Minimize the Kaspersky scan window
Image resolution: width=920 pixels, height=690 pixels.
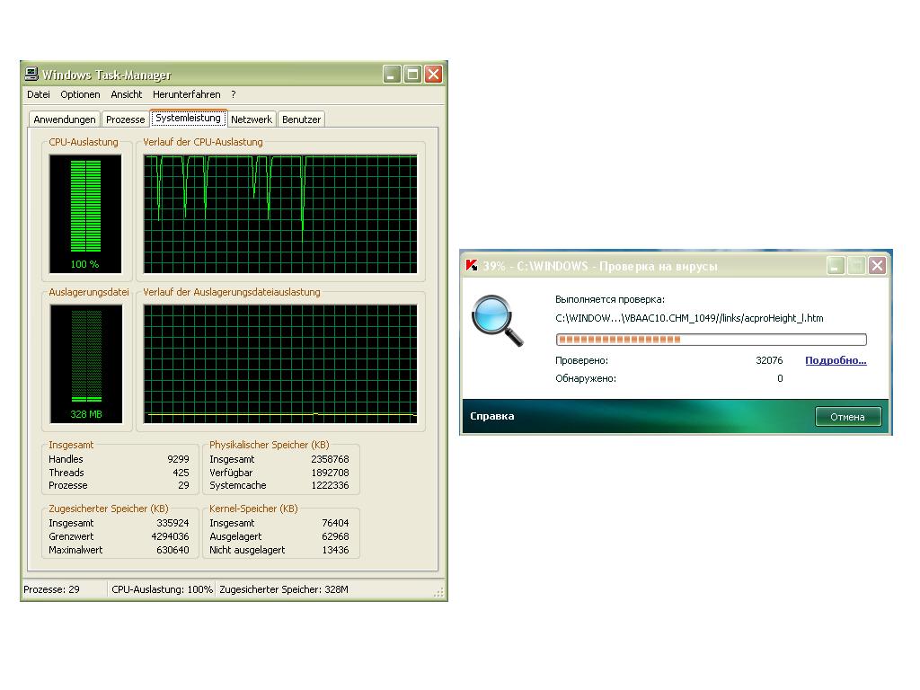(x=836, y=265)
